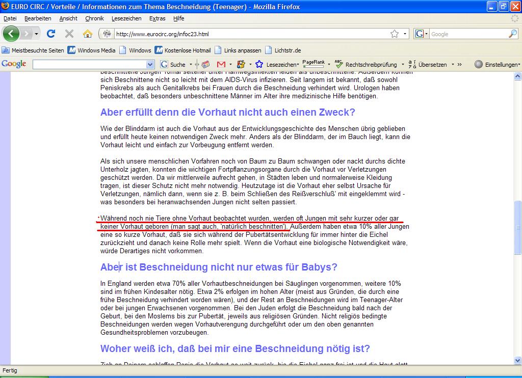
Task: Click the search magnifier icon
Action: click(x=513, y=34)
